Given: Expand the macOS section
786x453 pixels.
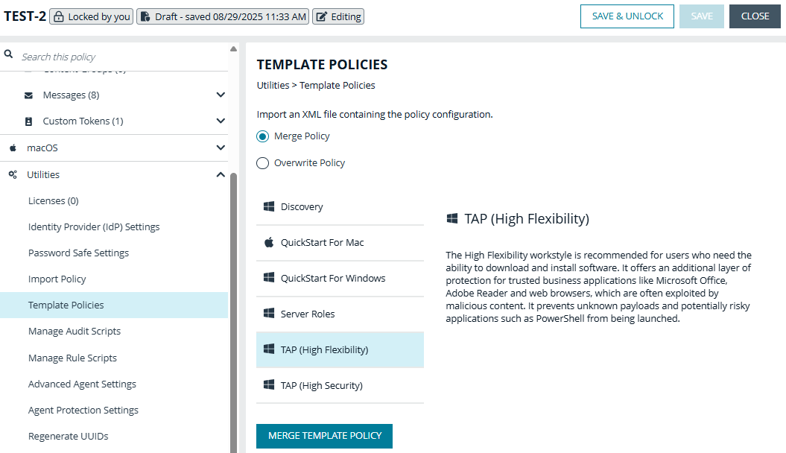Looking at the screenshot, I should coord(221,148).
